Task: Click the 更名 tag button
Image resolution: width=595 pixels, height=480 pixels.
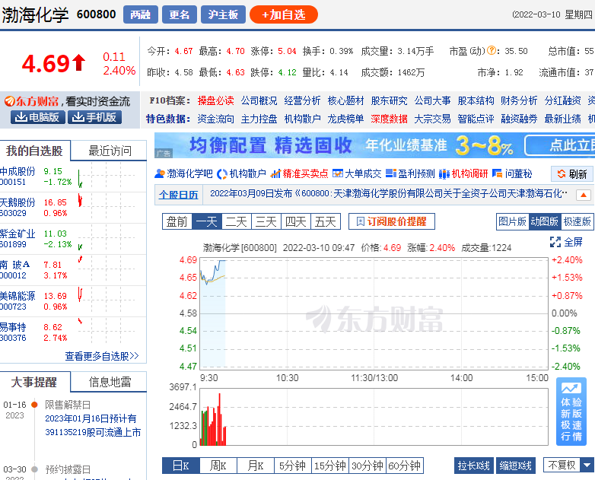Action: [x=180, y=14]
